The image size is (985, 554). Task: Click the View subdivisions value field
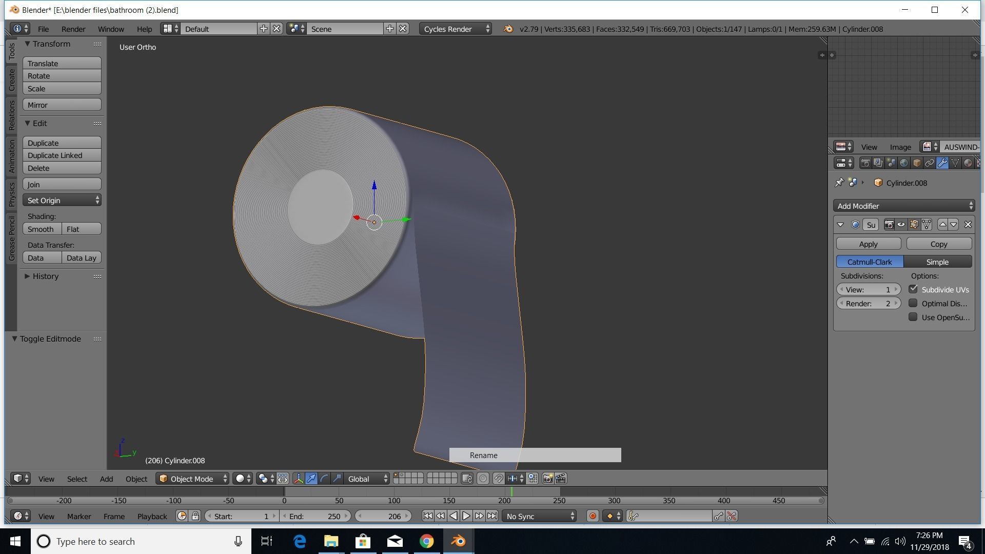tap(868, 289)
